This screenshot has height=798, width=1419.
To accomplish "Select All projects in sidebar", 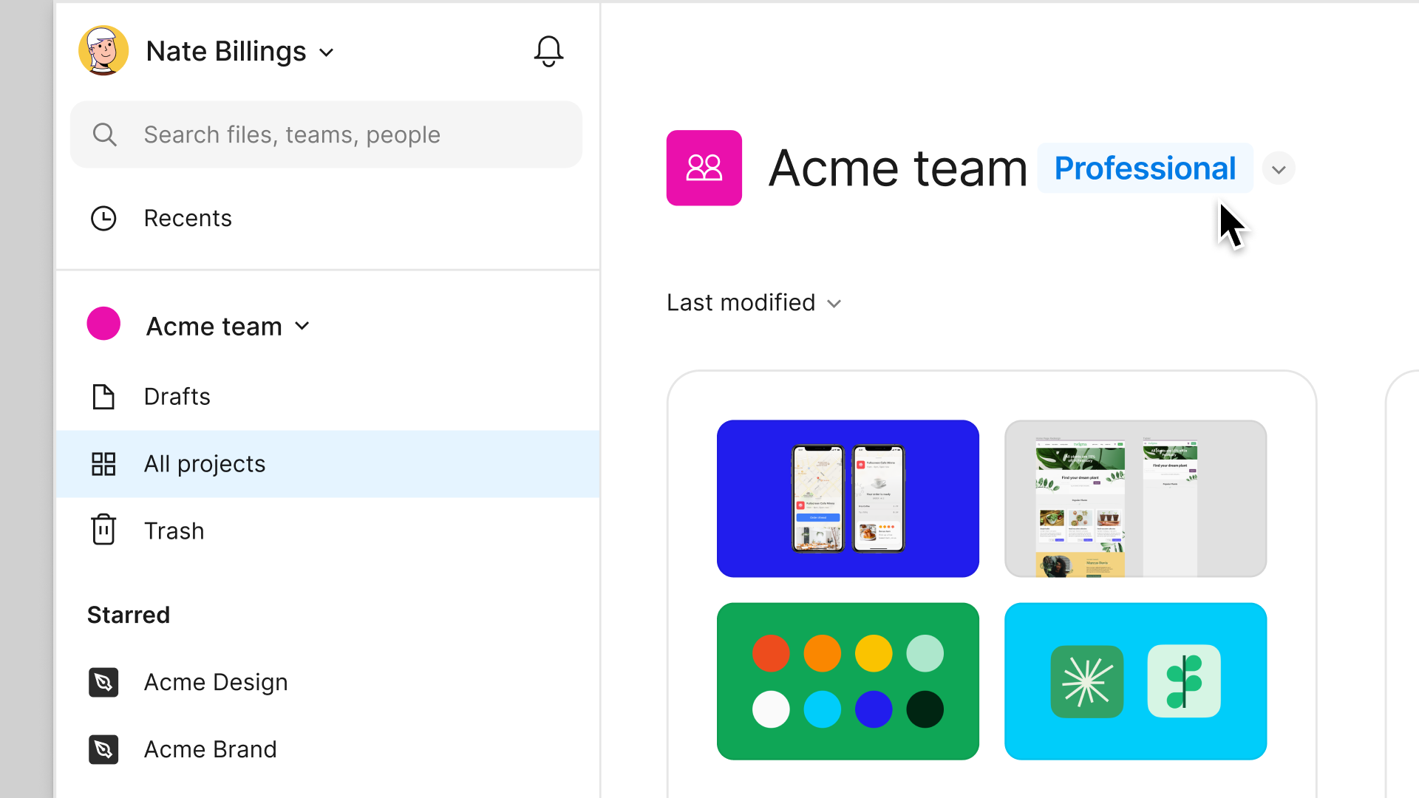I will (204, 463).
